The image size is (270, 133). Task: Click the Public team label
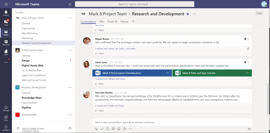click(259, 13)
